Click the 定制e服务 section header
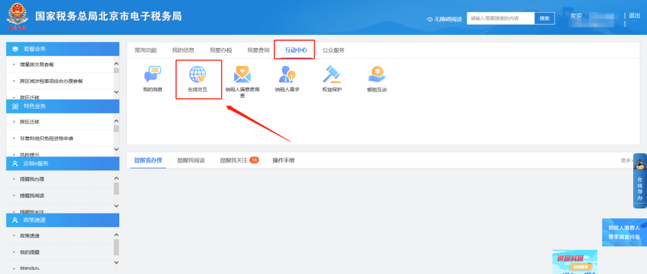 coord(63,163)
